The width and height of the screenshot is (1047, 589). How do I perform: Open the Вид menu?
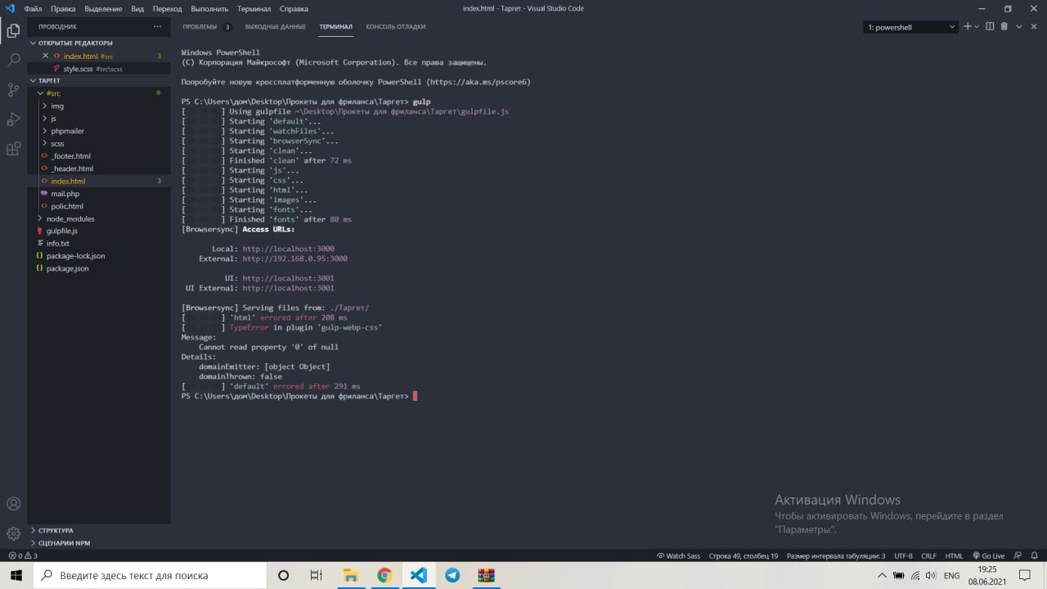pos(137,8)
